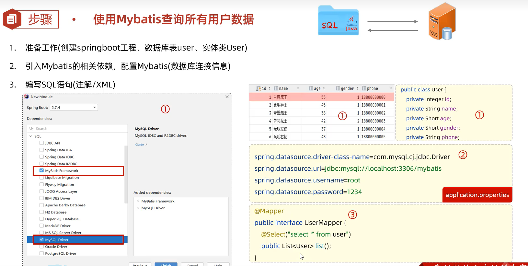Click the magnifier icon in dependency search
Screen dimensions: 528x266
click(31, 129)
